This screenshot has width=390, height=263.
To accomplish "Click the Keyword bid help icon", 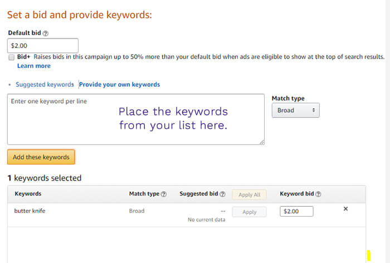I will pyautogui.click(x=318, y=194).
